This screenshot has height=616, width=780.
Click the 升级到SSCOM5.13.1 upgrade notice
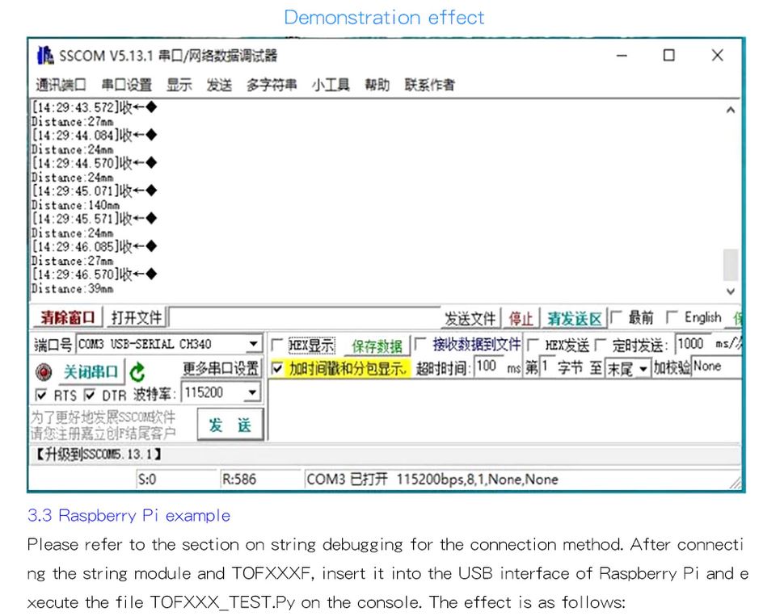98,454
